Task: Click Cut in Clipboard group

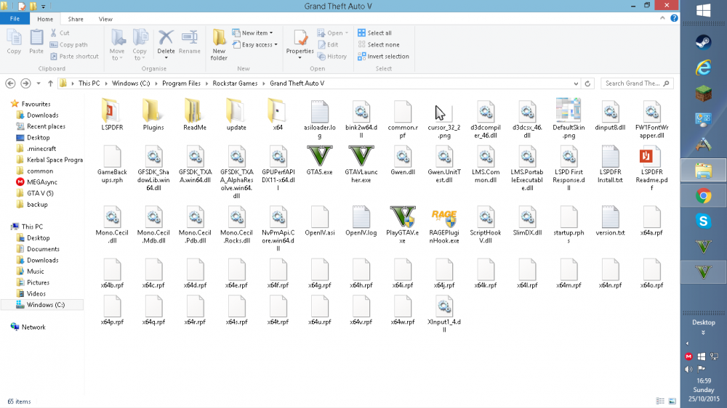Action: [x=60, y=33]
